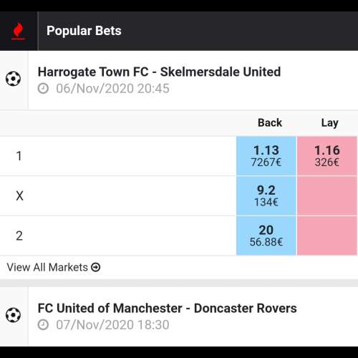Click clock icon next to 07/Nov/2020 18:30
This screenshot has width=358, height=358.
(x=43, y=325)
